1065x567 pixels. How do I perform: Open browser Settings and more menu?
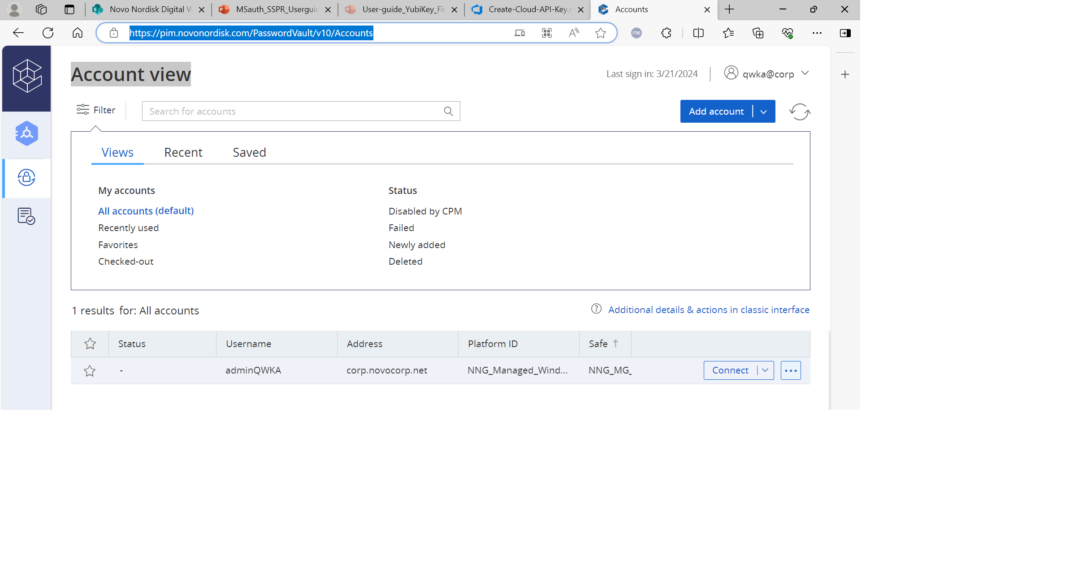pyautogui.click(x=817, y=33)
